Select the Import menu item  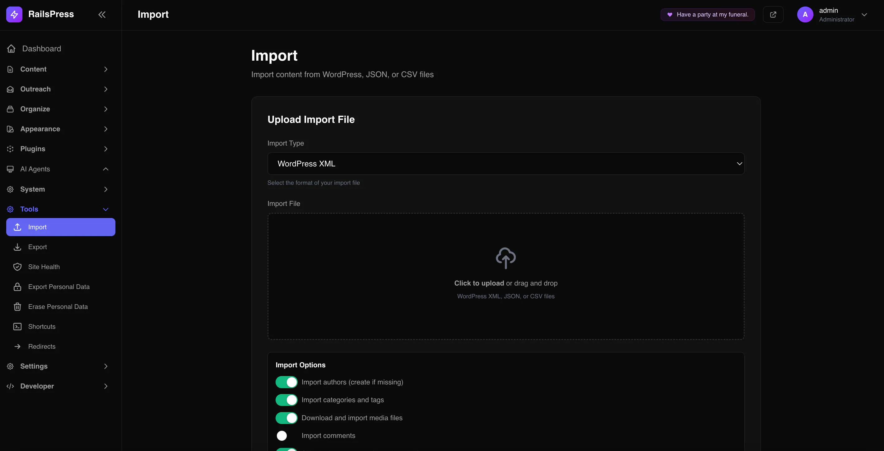coord(61,227)
